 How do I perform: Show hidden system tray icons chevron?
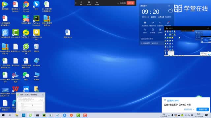tap(169, 115)
